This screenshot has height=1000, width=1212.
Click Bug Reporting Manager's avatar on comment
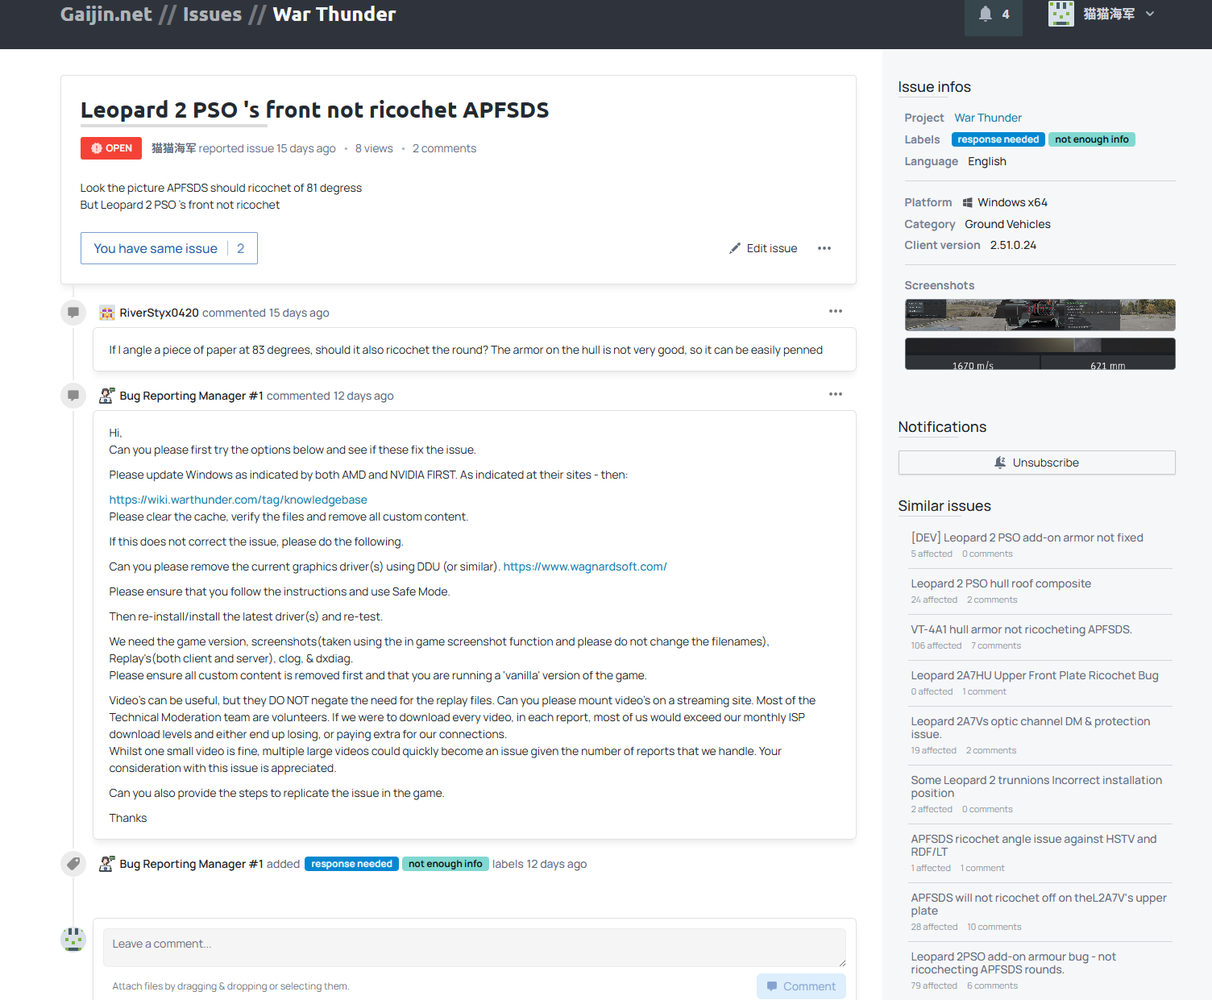(106, 396)
